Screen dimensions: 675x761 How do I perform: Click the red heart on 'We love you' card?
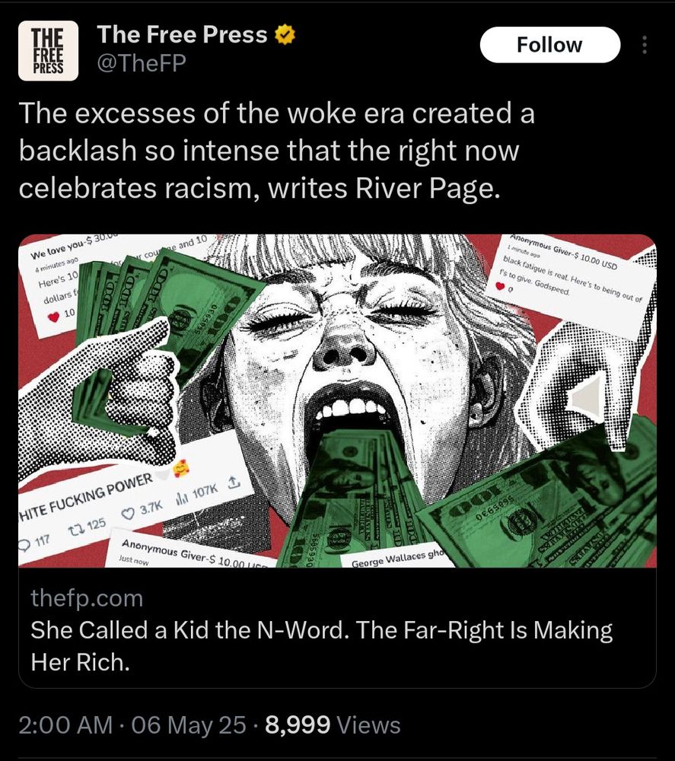pyautogui.click(x=54, y=317)
